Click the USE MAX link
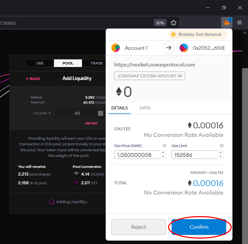 tap(91, 123)
